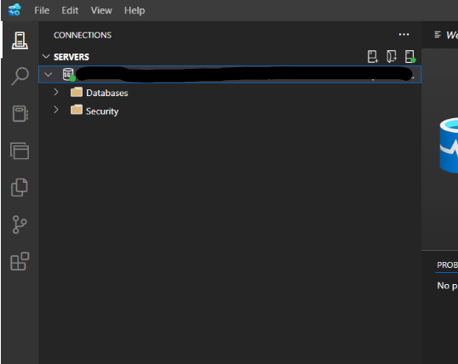Open the Connections panel more actions ellipsis
This screenshot has height=364, width=458.
point(404,35)
